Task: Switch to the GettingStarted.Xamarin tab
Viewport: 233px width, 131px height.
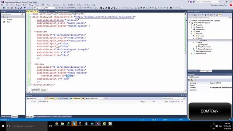Action: pos(62,12)
